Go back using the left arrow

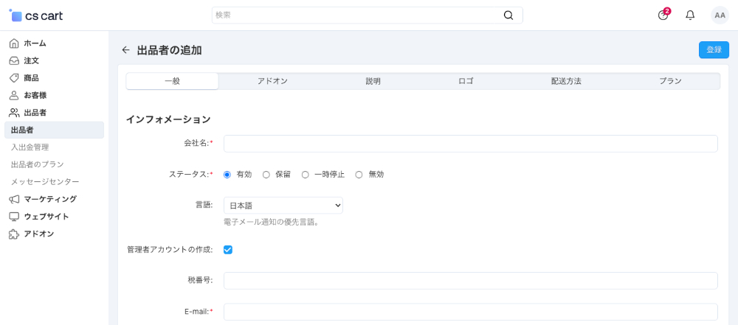(125, 50)
